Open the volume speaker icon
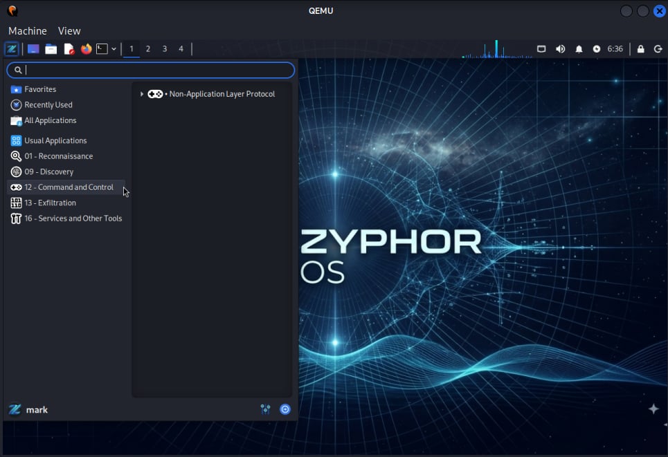The image size is (668, 457). pos(560,49)
